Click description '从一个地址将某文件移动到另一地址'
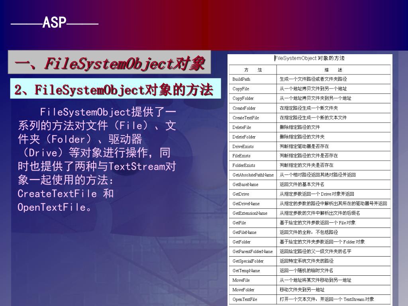The width and height of the screenshot is (408, 306). [316, 280]
